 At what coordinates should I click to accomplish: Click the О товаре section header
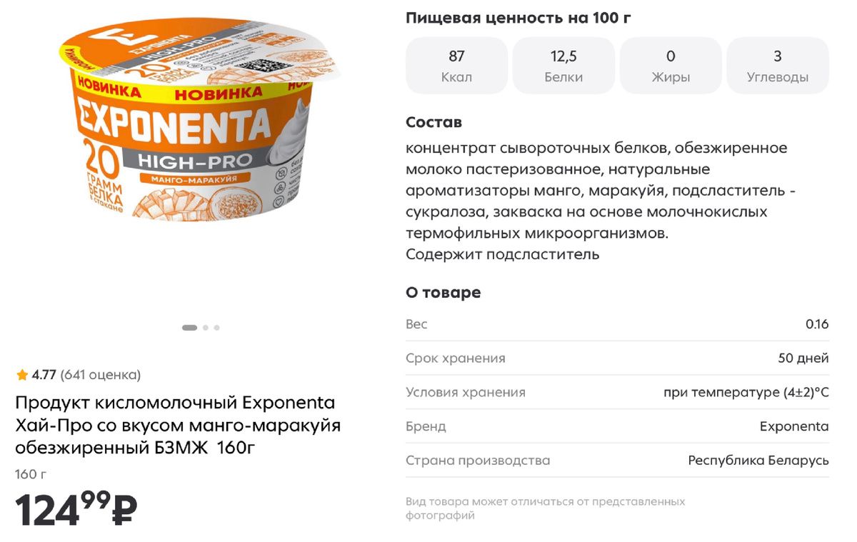[443, 292]
